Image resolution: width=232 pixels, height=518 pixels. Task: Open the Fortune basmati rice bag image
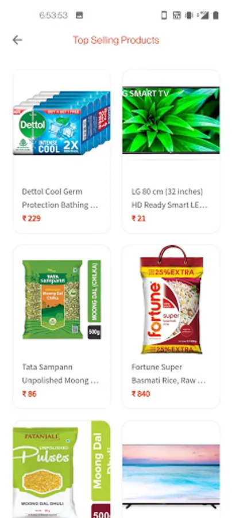coord(171,300)
